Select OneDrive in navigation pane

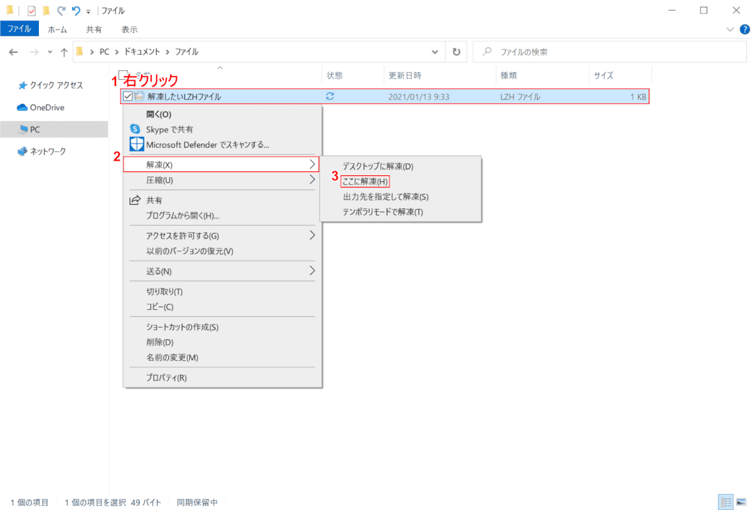[41, 108]
